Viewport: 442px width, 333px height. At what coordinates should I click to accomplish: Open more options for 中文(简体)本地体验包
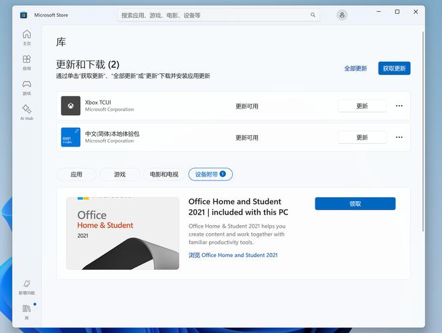(399, 137)
